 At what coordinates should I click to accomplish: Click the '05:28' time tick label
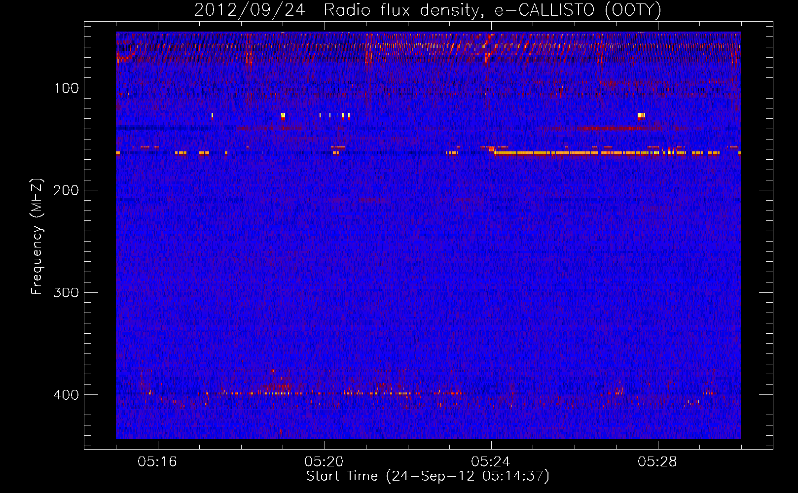[657, 462]
